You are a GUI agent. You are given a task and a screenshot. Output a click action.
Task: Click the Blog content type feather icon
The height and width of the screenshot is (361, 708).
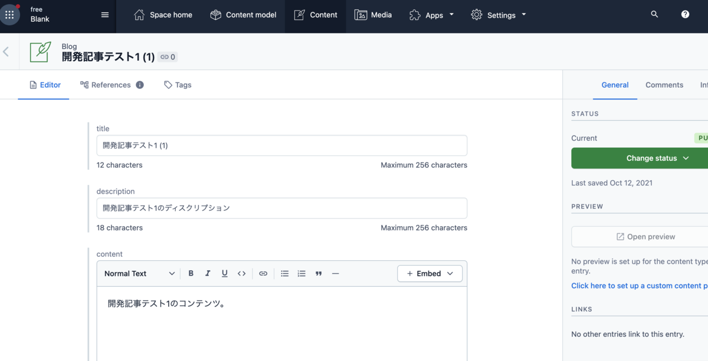(x=41, y=52)
